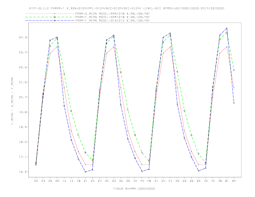Click the green dashed legend line sample
This screenshot has height=197, width=255.
pos(50,17)
